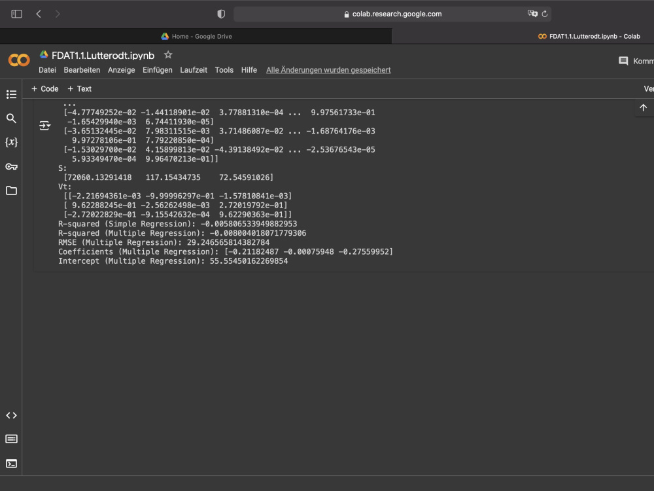Screen dimensions: 654x491
Task: Click the Vt row starting -2.72022829e-01
Action: tap(178, 215)
